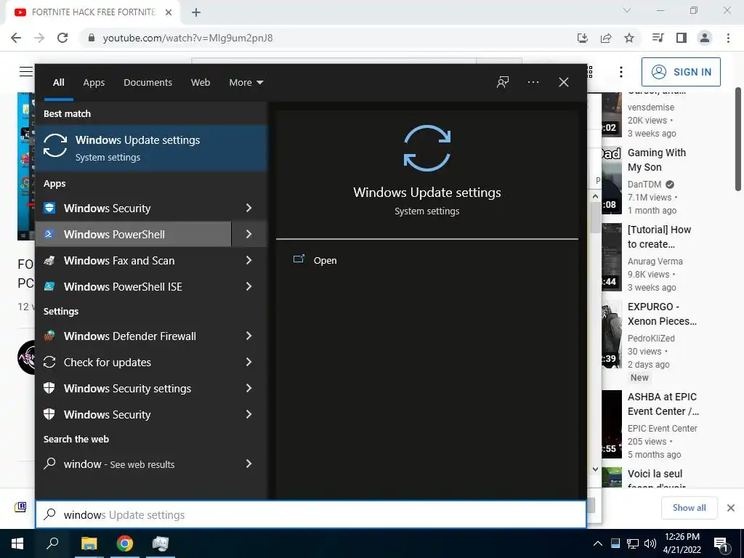Open YouTube hamburger guide menu

click(26, 72)
